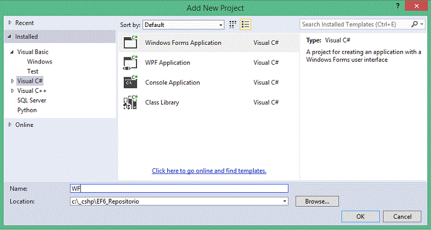
Task: Click the Browse... button
Action: [x=317, y=201]
